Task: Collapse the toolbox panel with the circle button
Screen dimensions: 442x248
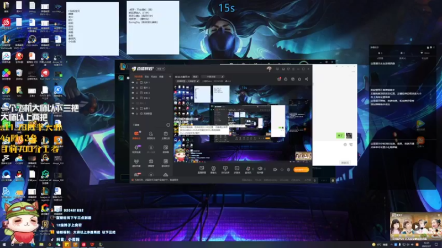Action: click(x=169, y=125)
